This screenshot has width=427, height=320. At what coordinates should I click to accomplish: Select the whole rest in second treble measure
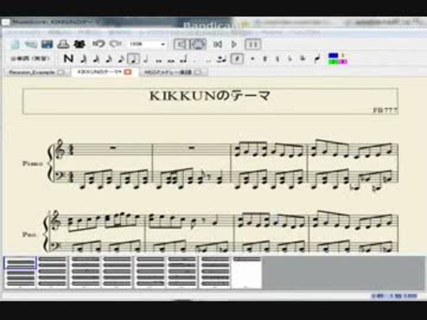[x=191, y=148]
